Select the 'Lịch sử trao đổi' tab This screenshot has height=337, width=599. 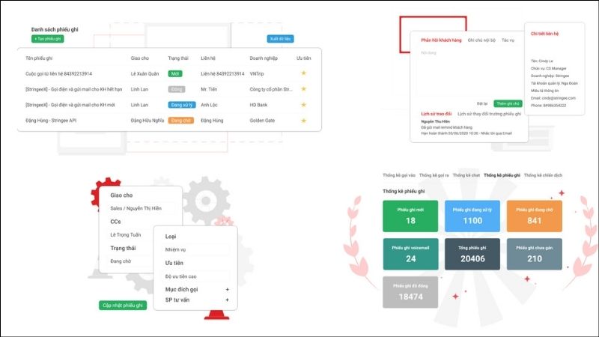click(437, 114)
